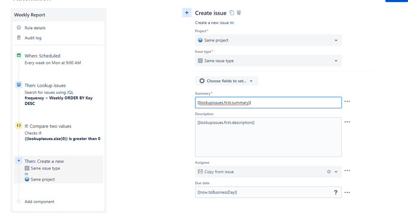Select the Then: Lookup issues step
The width and height of the screenshot is (408, 213).
(45, 86)
